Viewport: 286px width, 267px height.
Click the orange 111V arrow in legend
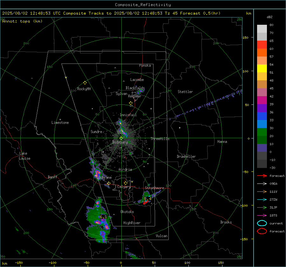click(262, 191)
